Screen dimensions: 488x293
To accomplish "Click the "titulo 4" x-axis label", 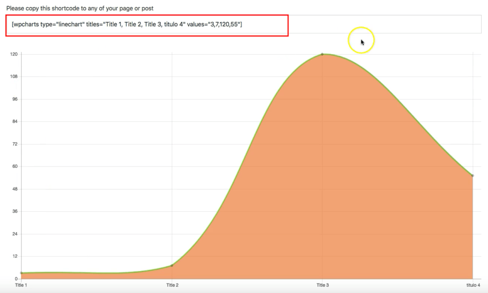I will [x=473, y=285].
